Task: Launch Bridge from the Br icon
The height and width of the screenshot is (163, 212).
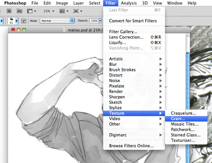Action: point(9,11)
